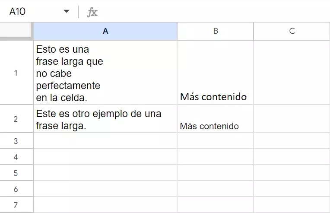Select row 4 header
Image resolution: width=330 pixels, height=213 pixels.
coord(16,157)
